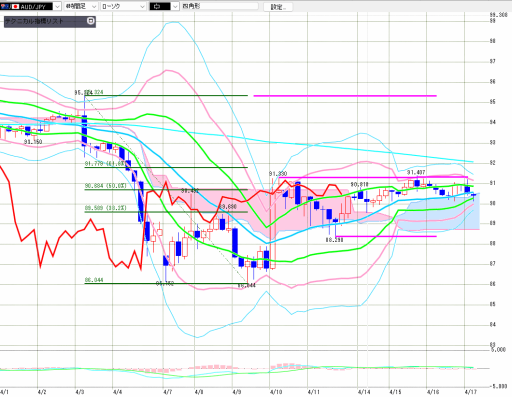The width and height of the screenshot is (512, 397).
Task: Click the 設定... button
Action: pyautogui.click(x=278, y=6)
